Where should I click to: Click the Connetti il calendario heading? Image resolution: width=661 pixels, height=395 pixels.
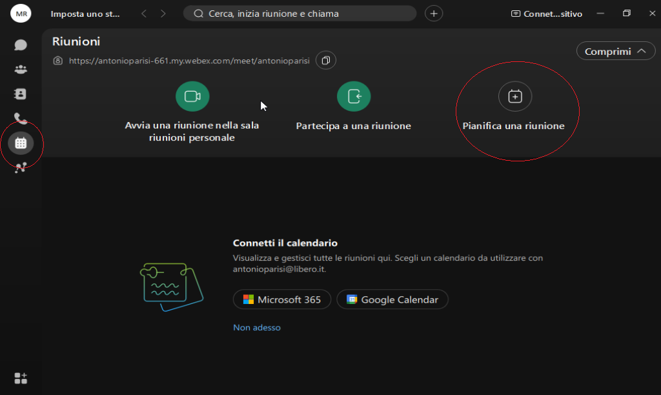pyautogui.click(x=285, y=243)
